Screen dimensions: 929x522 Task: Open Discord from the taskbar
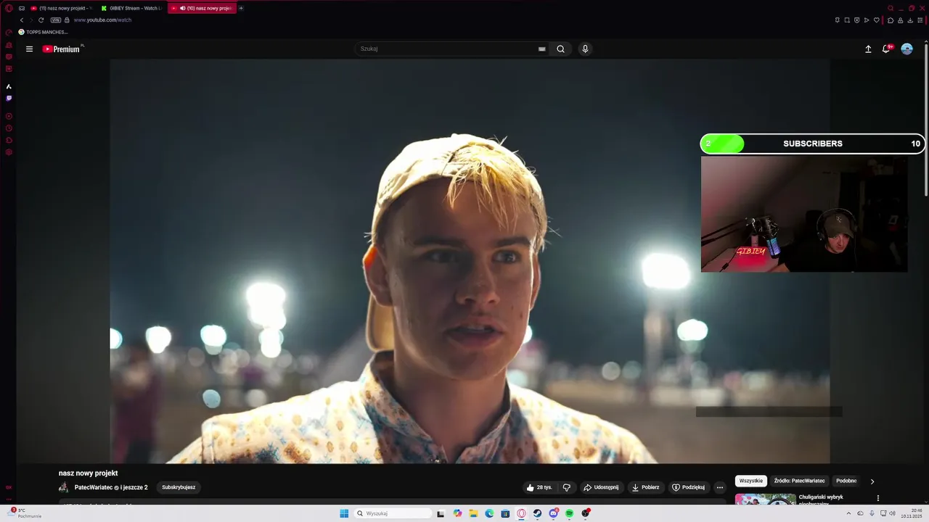click(554, 513)
